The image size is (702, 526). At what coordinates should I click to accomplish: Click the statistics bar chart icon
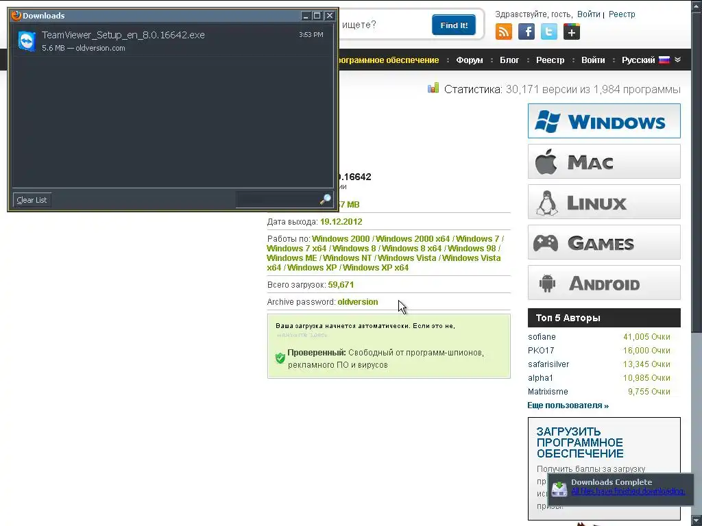[x=433, y=88]
